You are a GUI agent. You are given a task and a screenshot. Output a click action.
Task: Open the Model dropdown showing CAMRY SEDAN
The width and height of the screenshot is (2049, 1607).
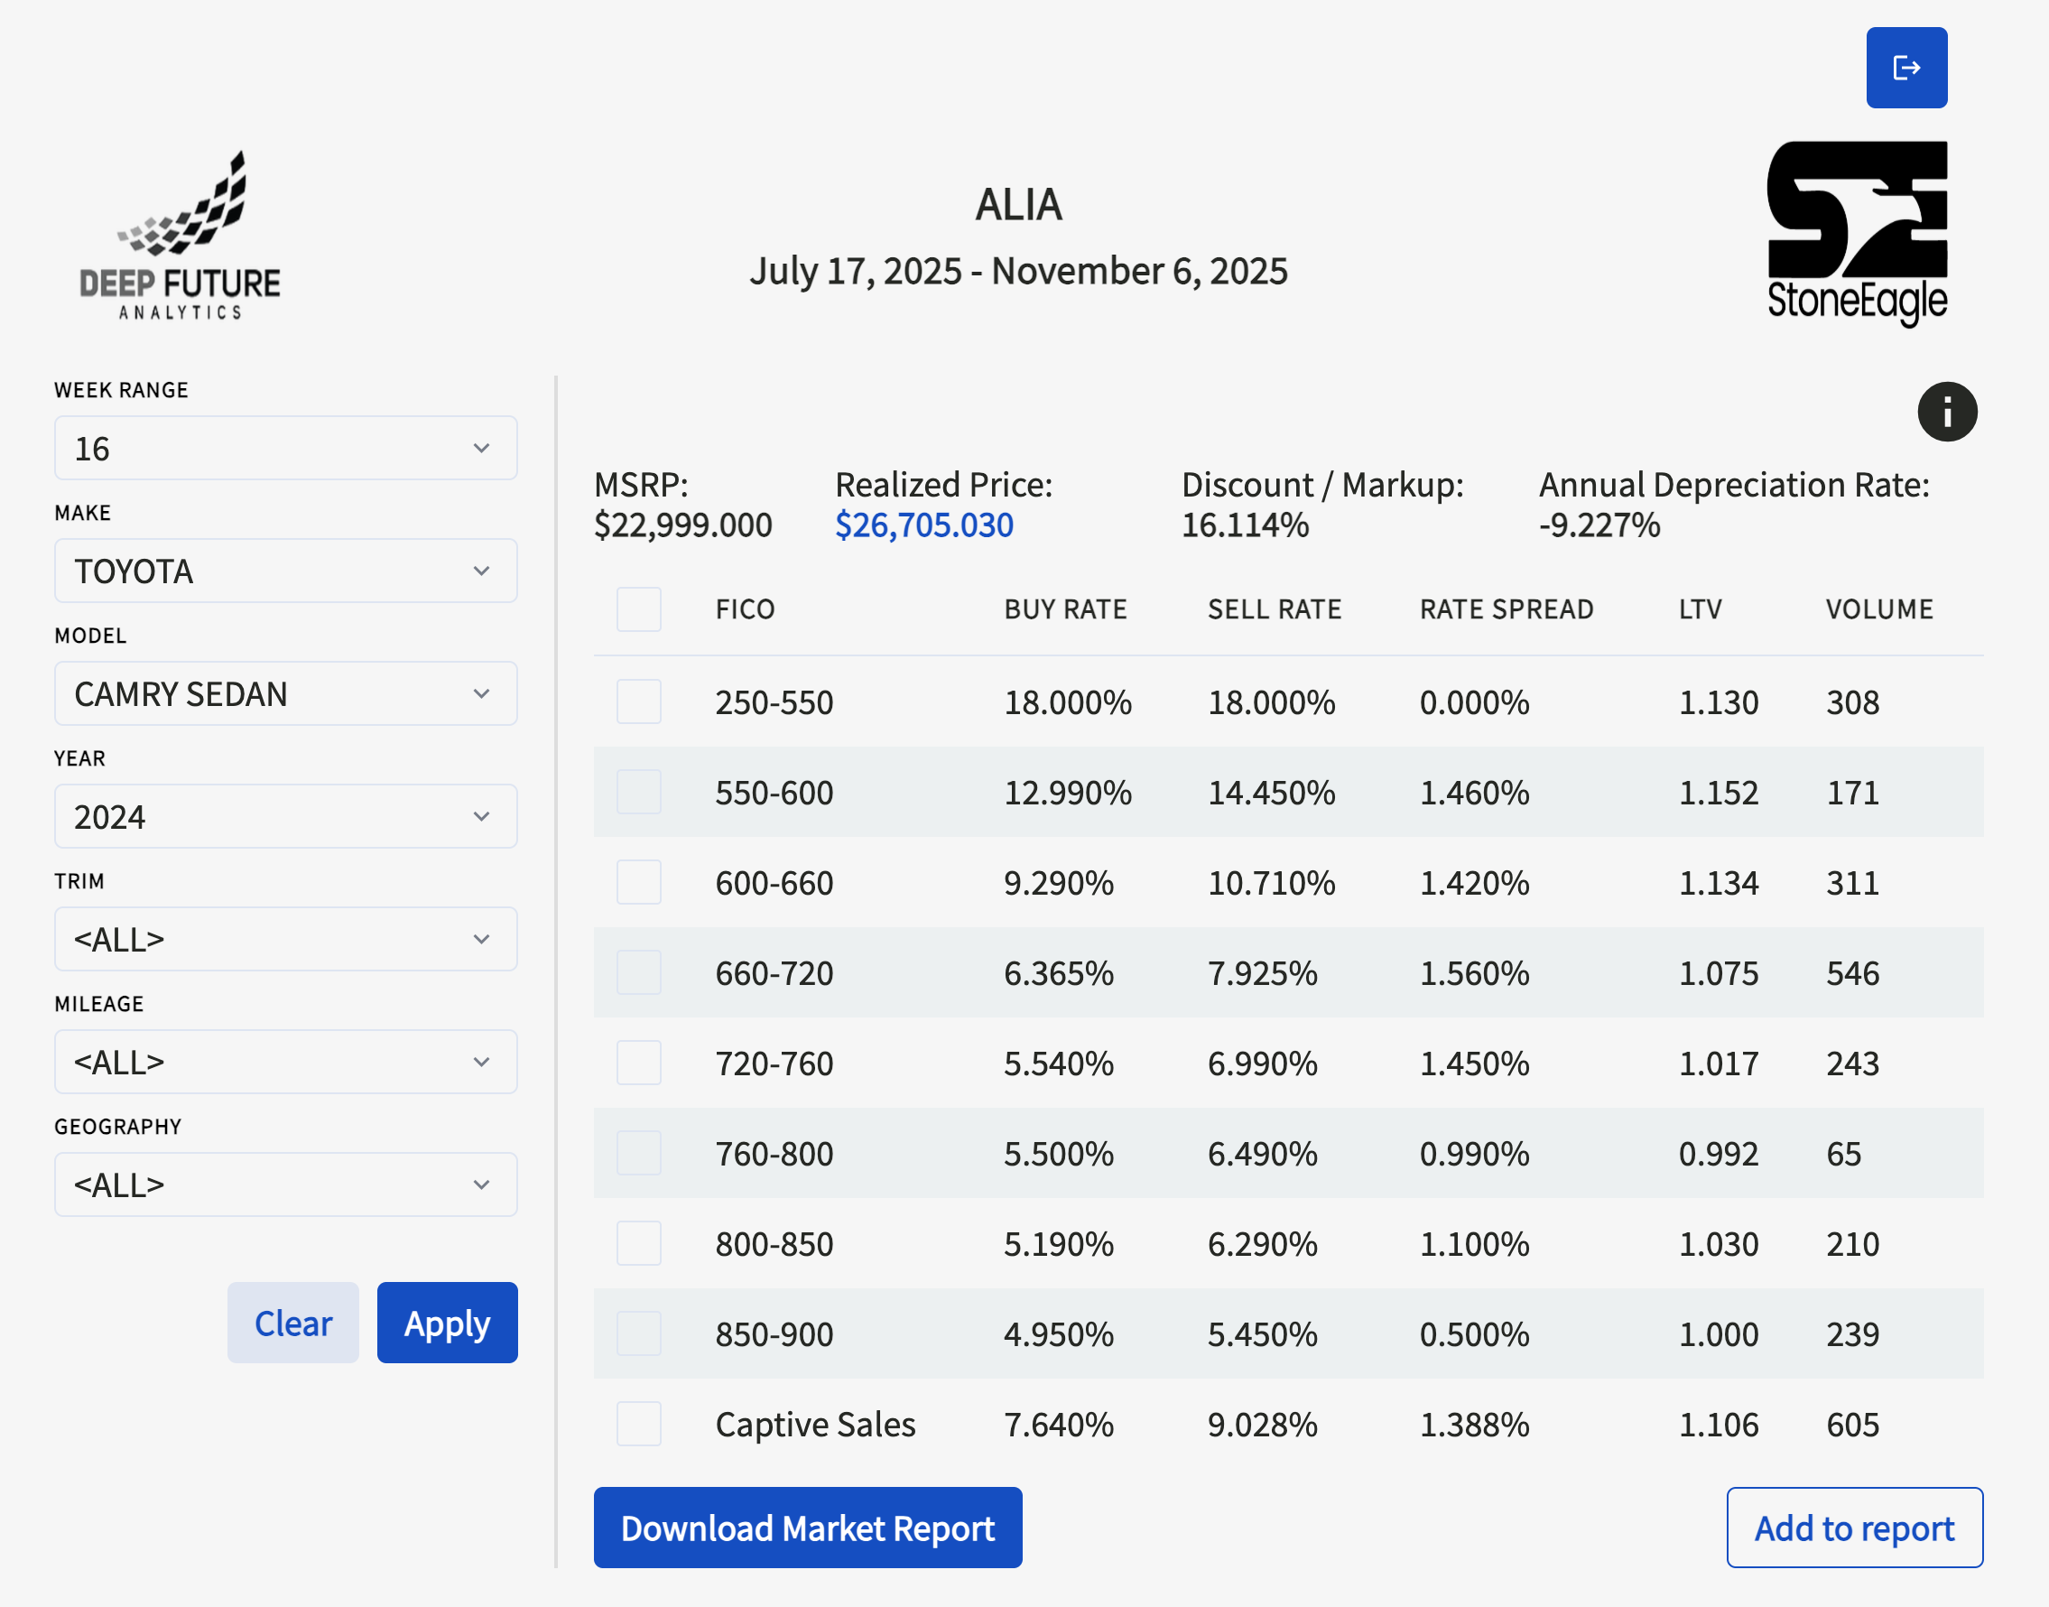(286, 693)
